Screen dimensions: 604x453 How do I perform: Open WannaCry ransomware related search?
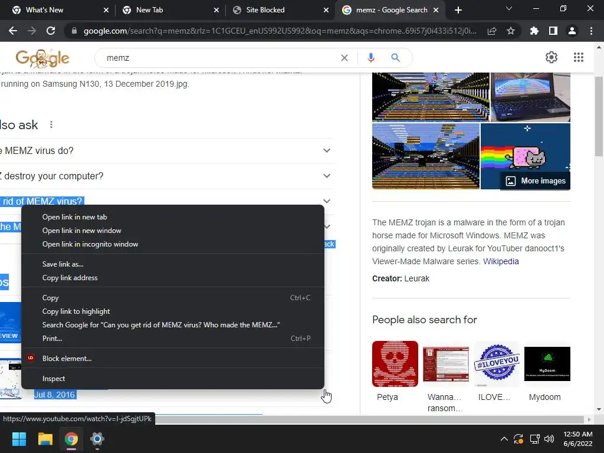[x=446, y=377]
